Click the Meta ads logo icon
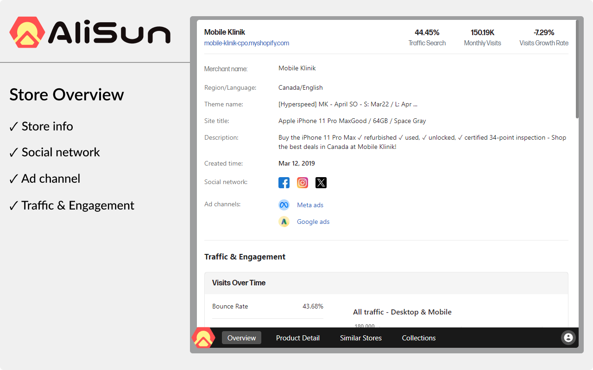This screenshot has width=593, height=370. [x=284, y=205]
